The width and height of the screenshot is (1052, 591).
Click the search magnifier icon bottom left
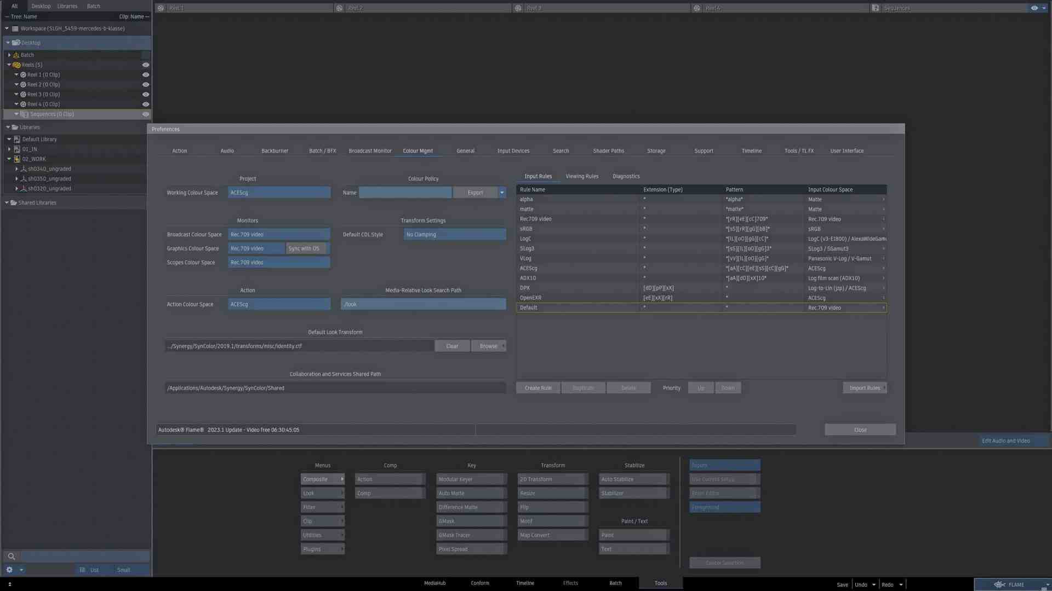(12, 556)
